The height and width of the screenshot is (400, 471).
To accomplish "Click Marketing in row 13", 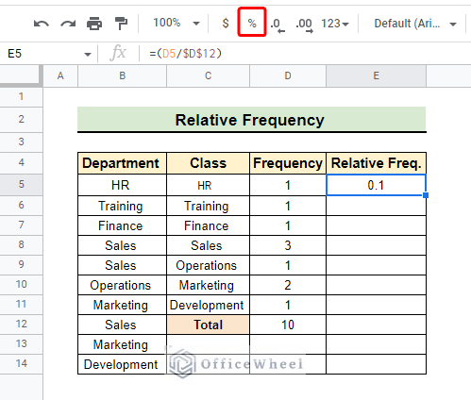I will click(121, 344).
